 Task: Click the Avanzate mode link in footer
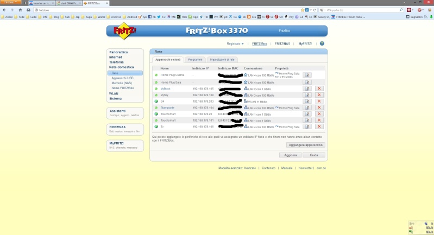click(250, 168)
